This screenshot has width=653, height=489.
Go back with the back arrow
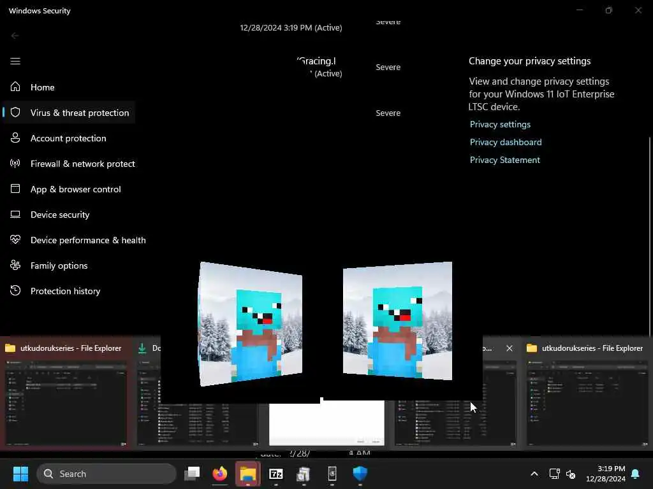(x=15, y=36)
